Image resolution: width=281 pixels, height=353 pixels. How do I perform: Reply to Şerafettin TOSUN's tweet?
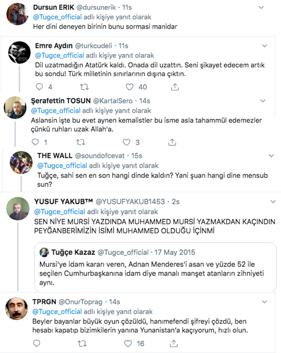(35, 142)
